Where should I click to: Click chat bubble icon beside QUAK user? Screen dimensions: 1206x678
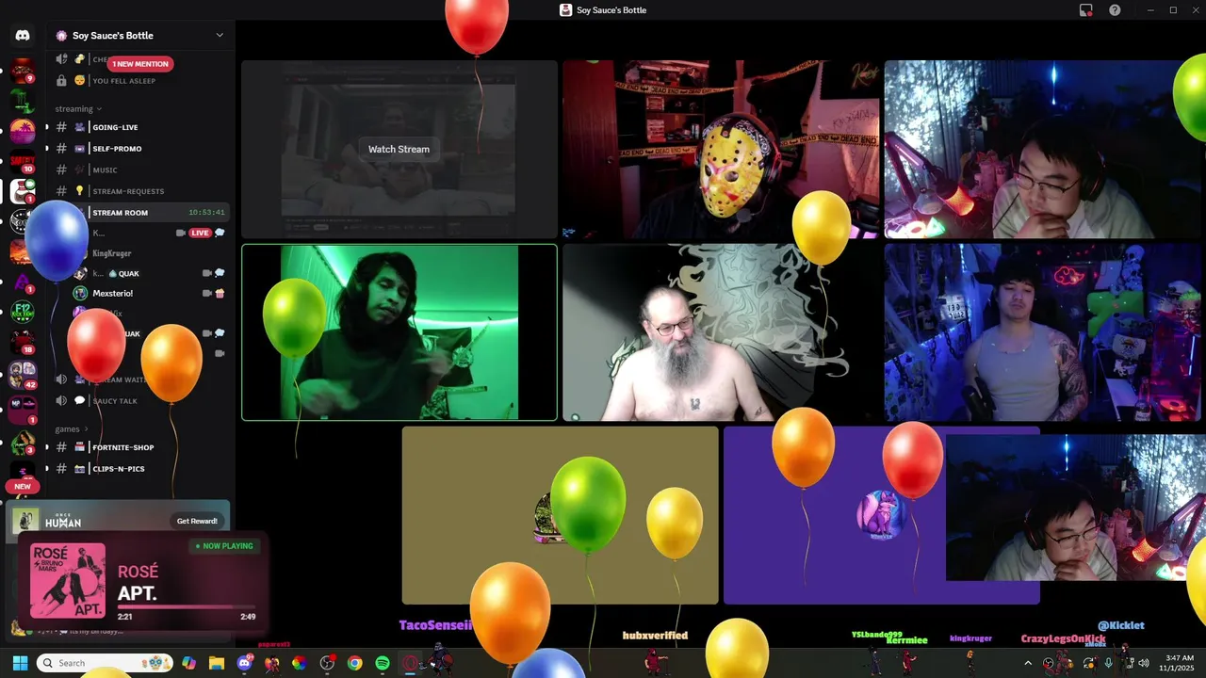[220, 273]
